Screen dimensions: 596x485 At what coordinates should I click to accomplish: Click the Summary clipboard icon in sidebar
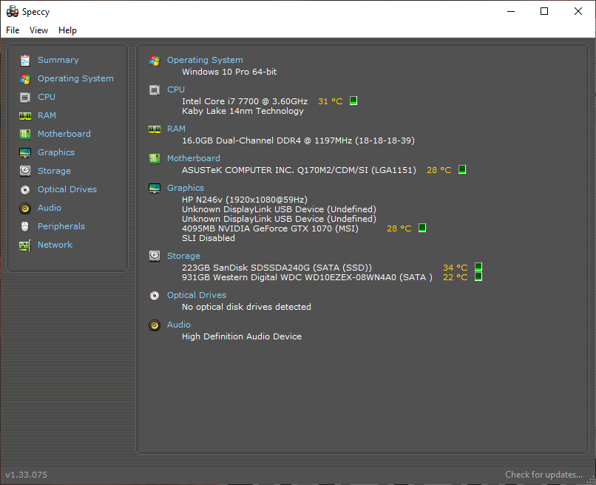(25, 60)
